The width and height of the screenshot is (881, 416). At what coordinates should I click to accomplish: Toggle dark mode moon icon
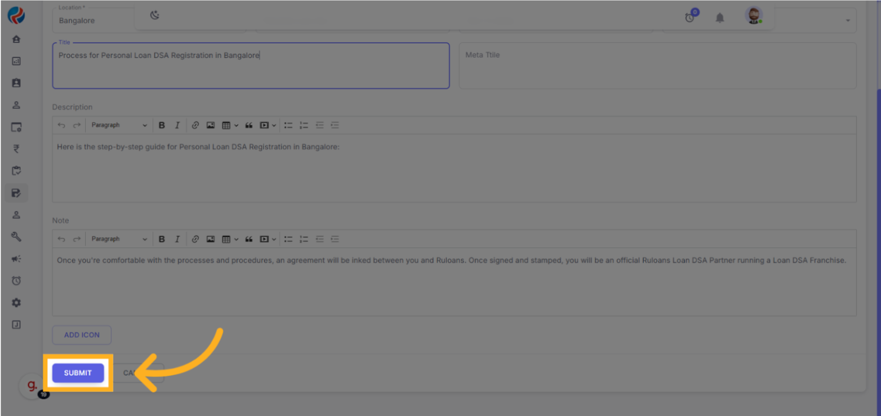pyautogui.click(x=155, y=16)
